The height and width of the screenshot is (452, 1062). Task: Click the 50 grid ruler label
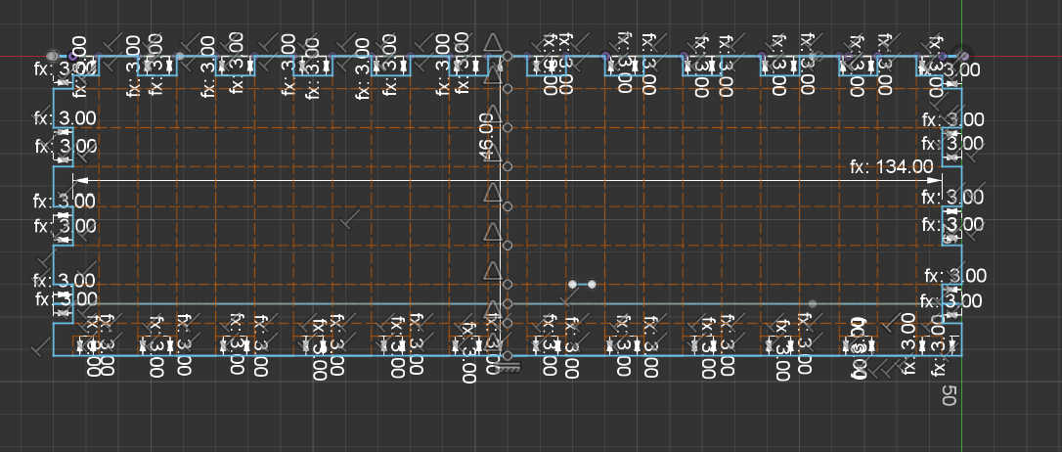[948, 395]
